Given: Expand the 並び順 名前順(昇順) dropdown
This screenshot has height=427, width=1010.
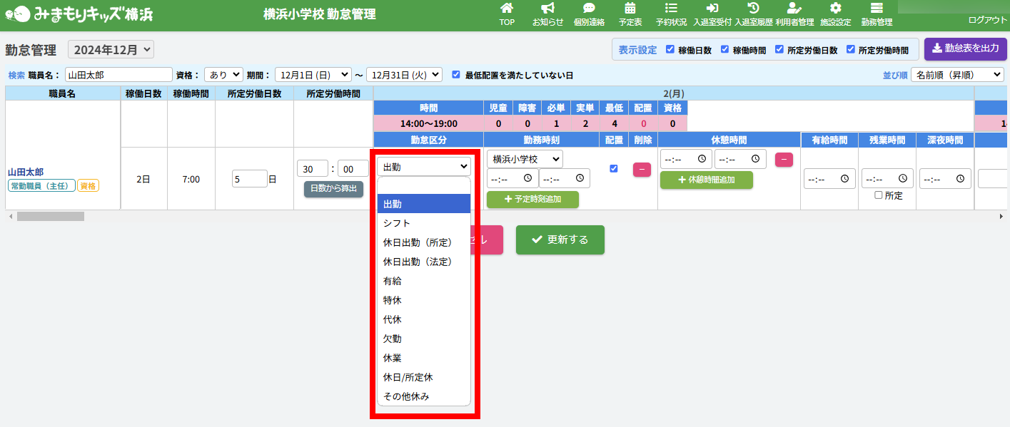Looking at the screenshot, I should pyautogui.click(x=956, y=75).
